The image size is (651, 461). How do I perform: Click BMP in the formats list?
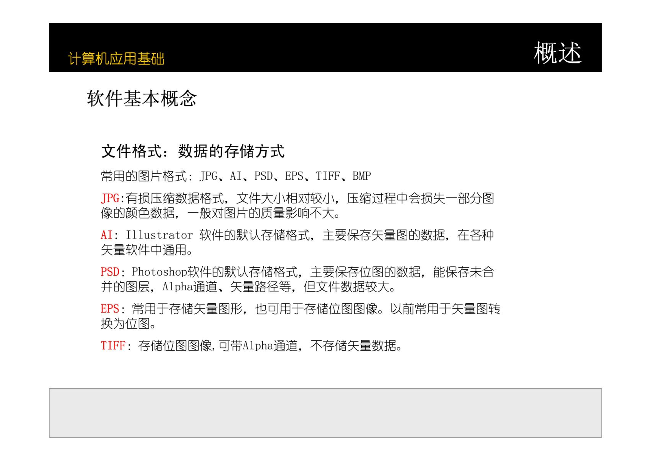pyautogui.click(x=362, y=176)
